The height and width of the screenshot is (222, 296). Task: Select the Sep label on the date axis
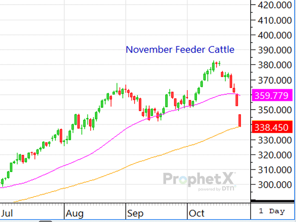(x=136, y=214)
